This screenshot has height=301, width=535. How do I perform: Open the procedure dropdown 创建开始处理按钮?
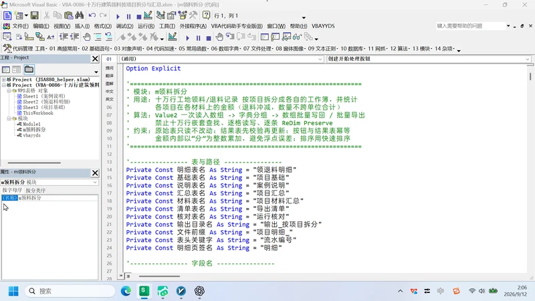[429, 59]
